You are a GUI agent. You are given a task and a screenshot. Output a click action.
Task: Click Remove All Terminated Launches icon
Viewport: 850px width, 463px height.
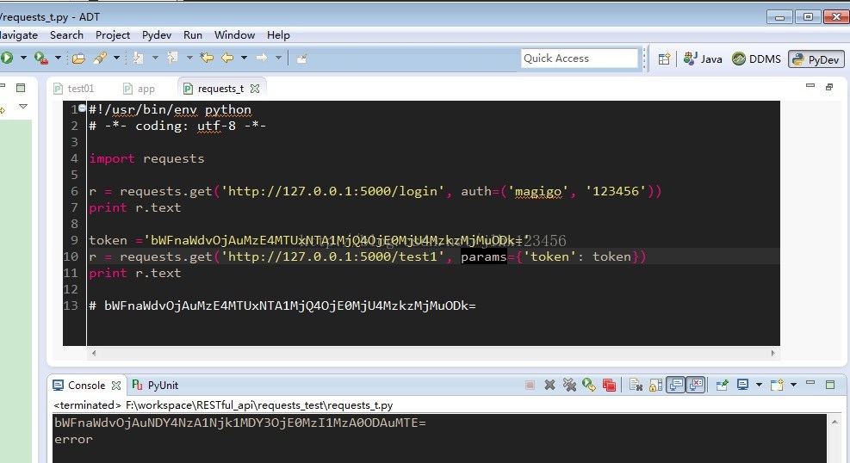click(569, 385)
